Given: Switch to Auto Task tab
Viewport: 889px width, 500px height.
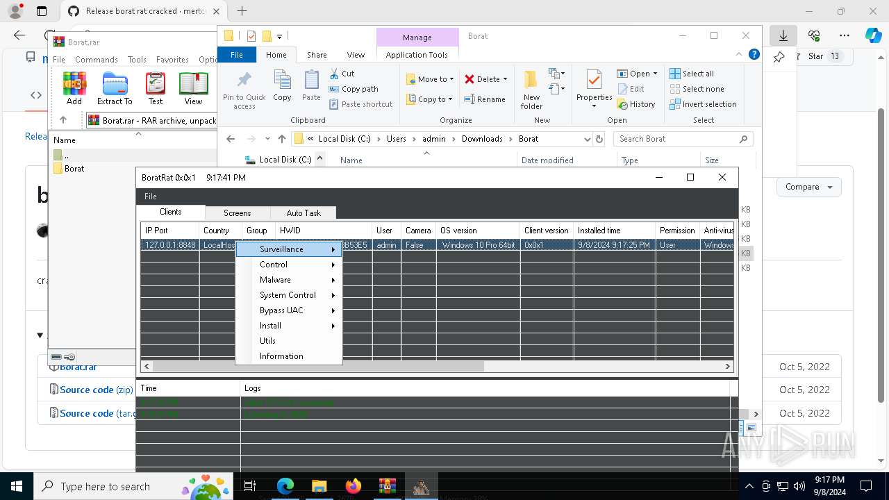Looking at the screenshot, I should 304,213.
